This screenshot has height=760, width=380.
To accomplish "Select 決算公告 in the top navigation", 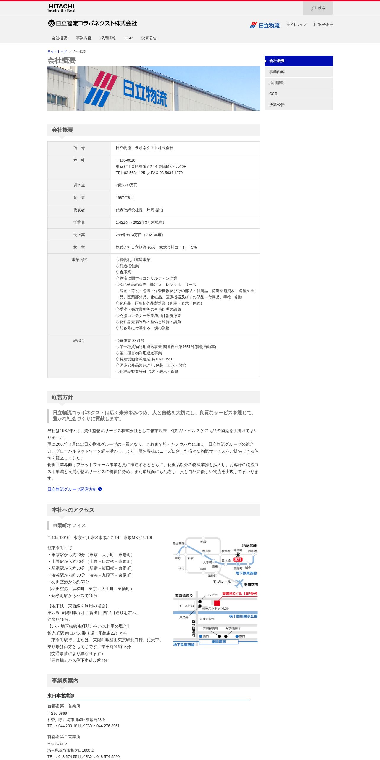I will [x=149, y=38].
